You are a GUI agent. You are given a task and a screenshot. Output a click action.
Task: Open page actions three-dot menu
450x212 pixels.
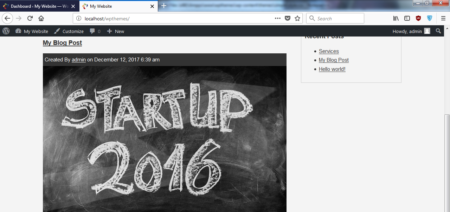click(278, 18)
